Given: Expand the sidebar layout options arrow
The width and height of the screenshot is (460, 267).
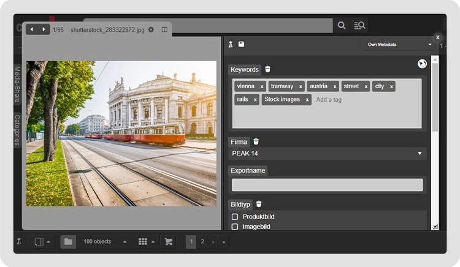Looking at the screenshot, I should pyautogui.click(x=48, y=242).
